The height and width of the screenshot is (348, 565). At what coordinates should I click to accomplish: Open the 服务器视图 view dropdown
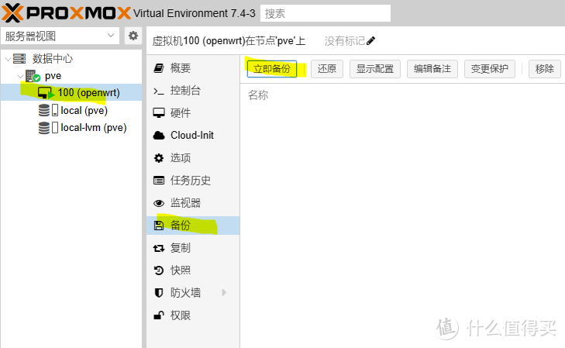pyautogui.click(x=60, y=36)
